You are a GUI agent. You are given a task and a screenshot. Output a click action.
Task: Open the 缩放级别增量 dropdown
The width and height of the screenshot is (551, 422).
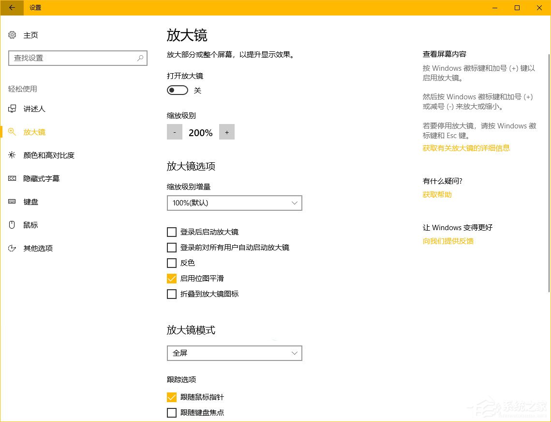point(234,203)
